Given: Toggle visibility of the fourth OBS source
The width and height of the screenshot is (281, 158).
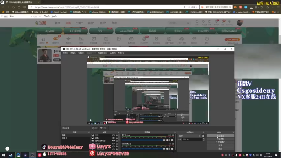Looking at the screenshot, I should 113,144.
